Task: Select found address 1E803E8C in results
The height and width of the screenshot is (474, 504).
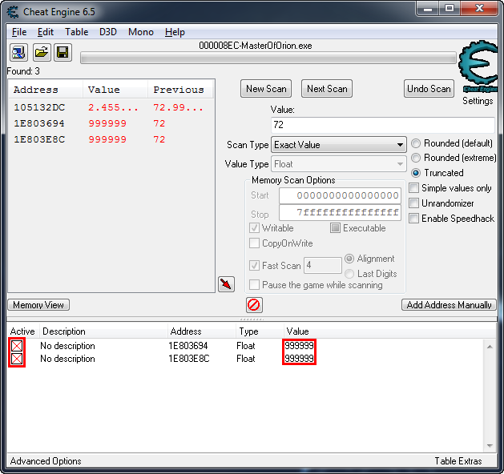Action: (x=111, y=139)
